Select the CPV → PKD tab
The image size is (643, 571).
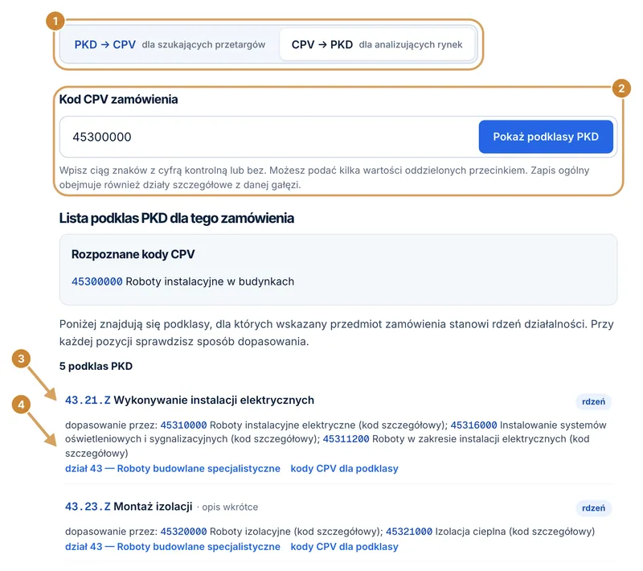pyautogui.click(x=377, y=44)
